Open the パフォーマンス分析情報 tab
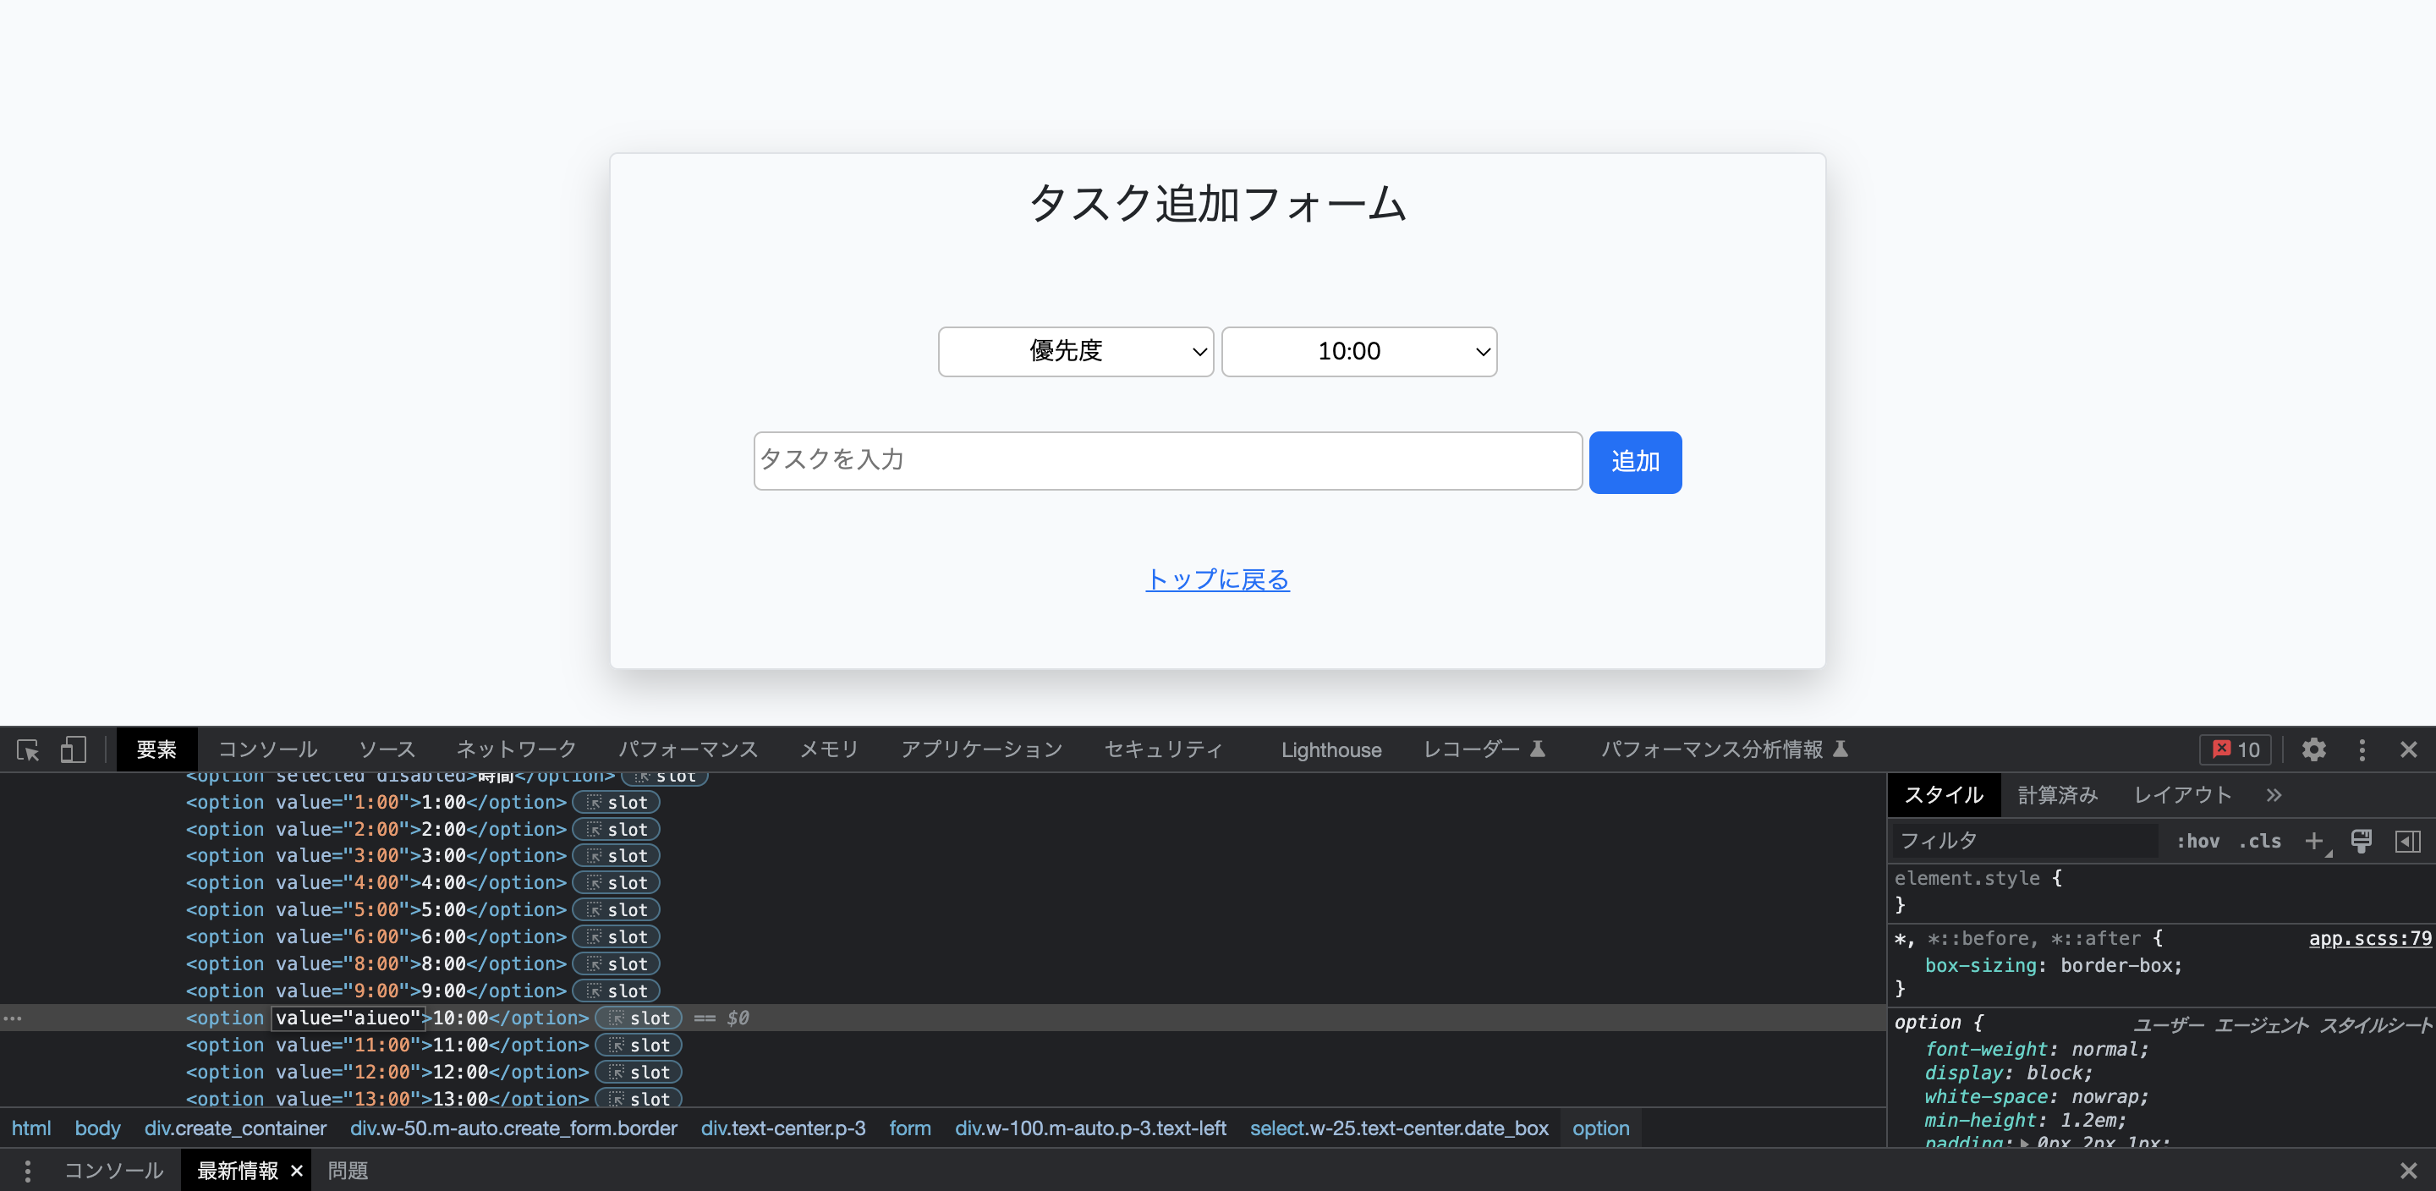The image size is (2436, 1191). [1725, 749]
